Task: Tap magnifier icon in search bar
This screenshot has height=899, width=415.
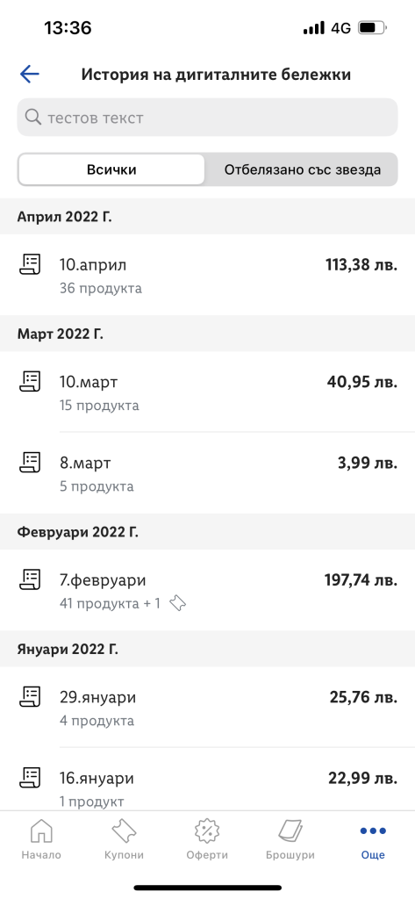Action: tap(34, 118)
